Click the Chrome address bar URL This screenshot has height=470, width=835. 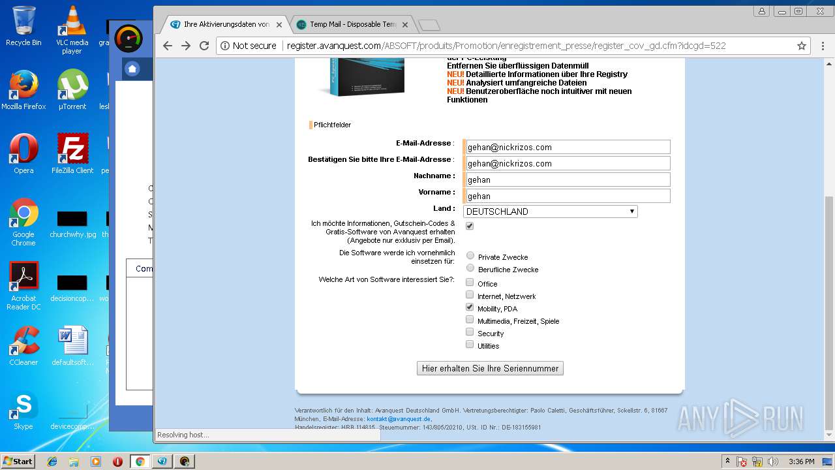coord(506,46)
